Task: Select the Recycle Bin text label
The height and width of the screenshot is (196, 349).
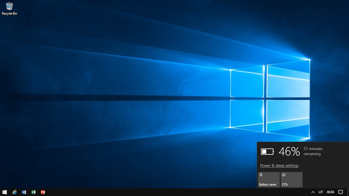Action: 9,14
